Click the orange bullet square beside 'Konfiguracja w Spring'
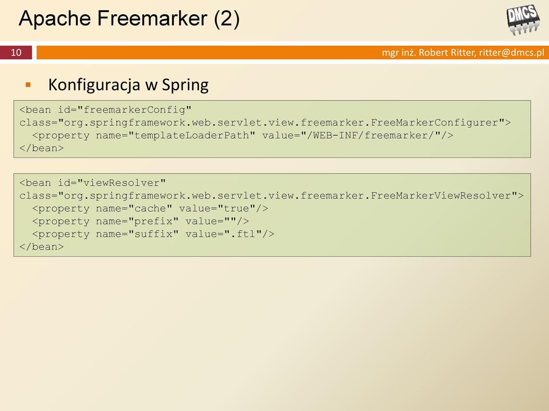The width and height of the screenshot is (549, 411). tap(29, 84)
